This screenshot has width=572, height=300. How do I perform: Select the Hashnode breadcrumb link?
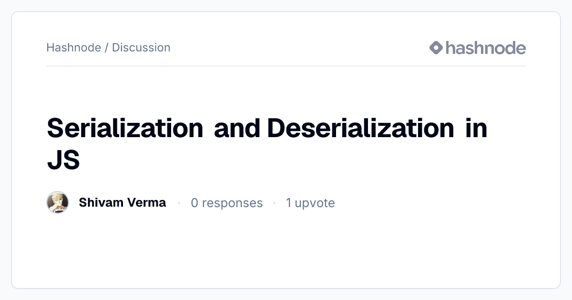(74, 48)
